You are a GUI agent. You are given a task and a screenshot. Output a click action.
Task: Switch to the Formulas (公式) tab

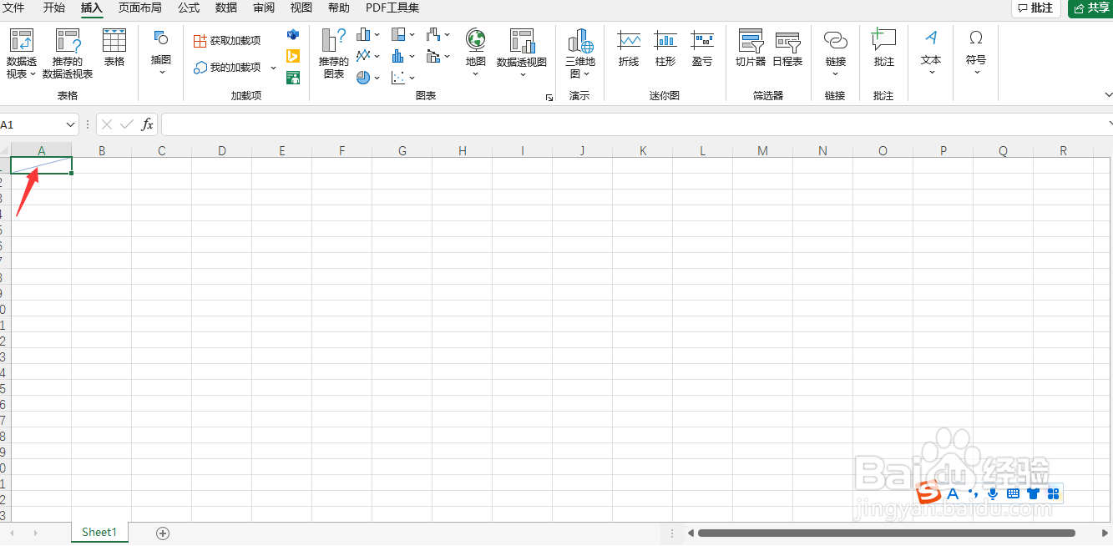pos(189,8)
